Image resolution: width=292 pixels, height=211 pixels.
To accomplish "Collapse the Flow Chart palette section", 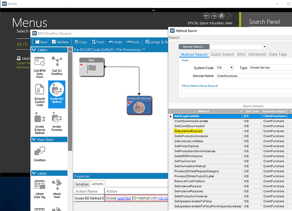I will [34, 139].
